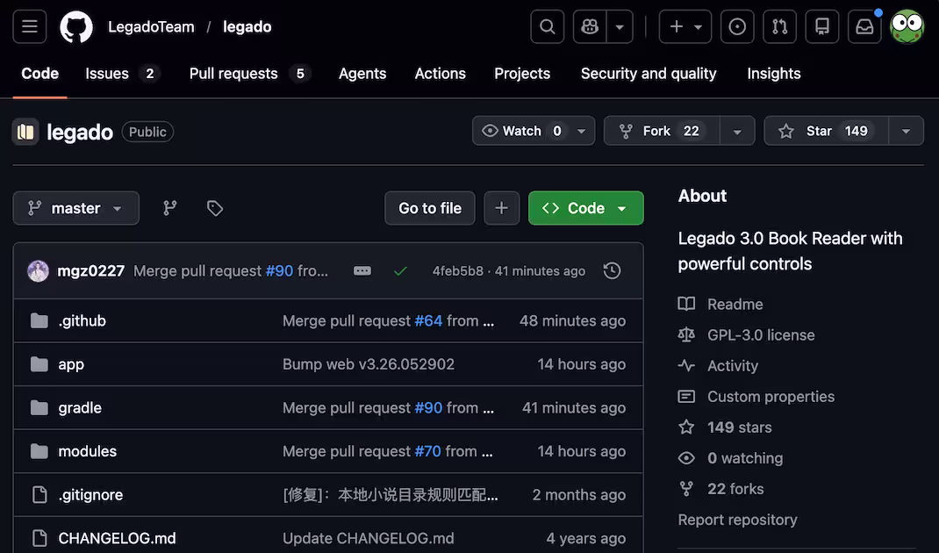
Task: Open the hamburger navigation menu
Action: 29,27
